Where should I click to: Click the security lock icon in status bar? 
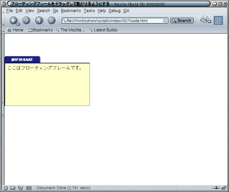coord(224,188)
